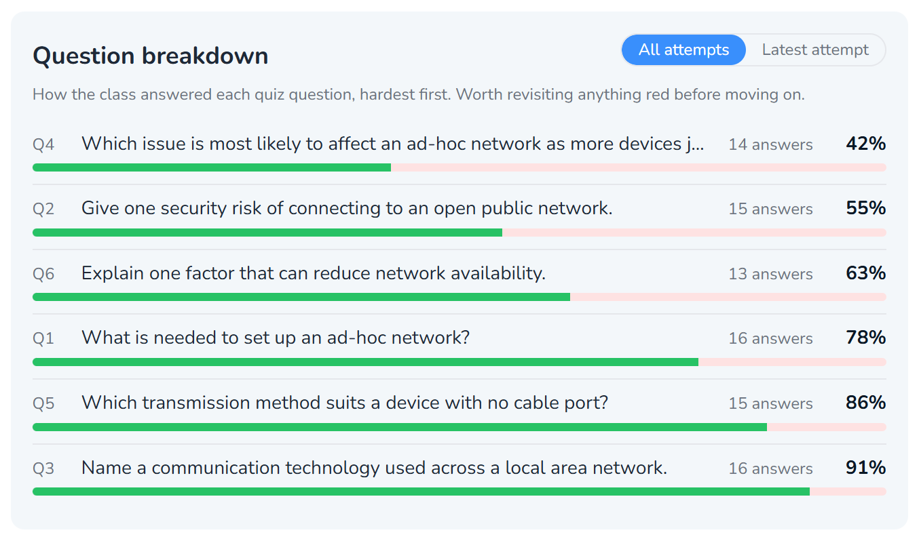View the 16 answers for Q1
Viewport: 919px width, 541px height.
(x=770, y=338)
